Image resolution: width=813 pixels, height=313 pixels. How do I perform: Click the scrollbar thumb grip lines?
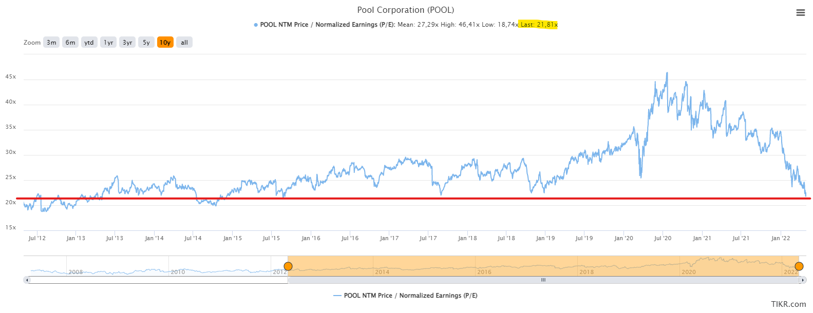[x=543, y=280]
